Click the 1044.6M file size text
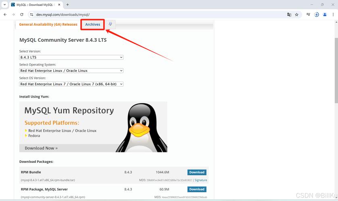338x201 pixels. point(162,172)
